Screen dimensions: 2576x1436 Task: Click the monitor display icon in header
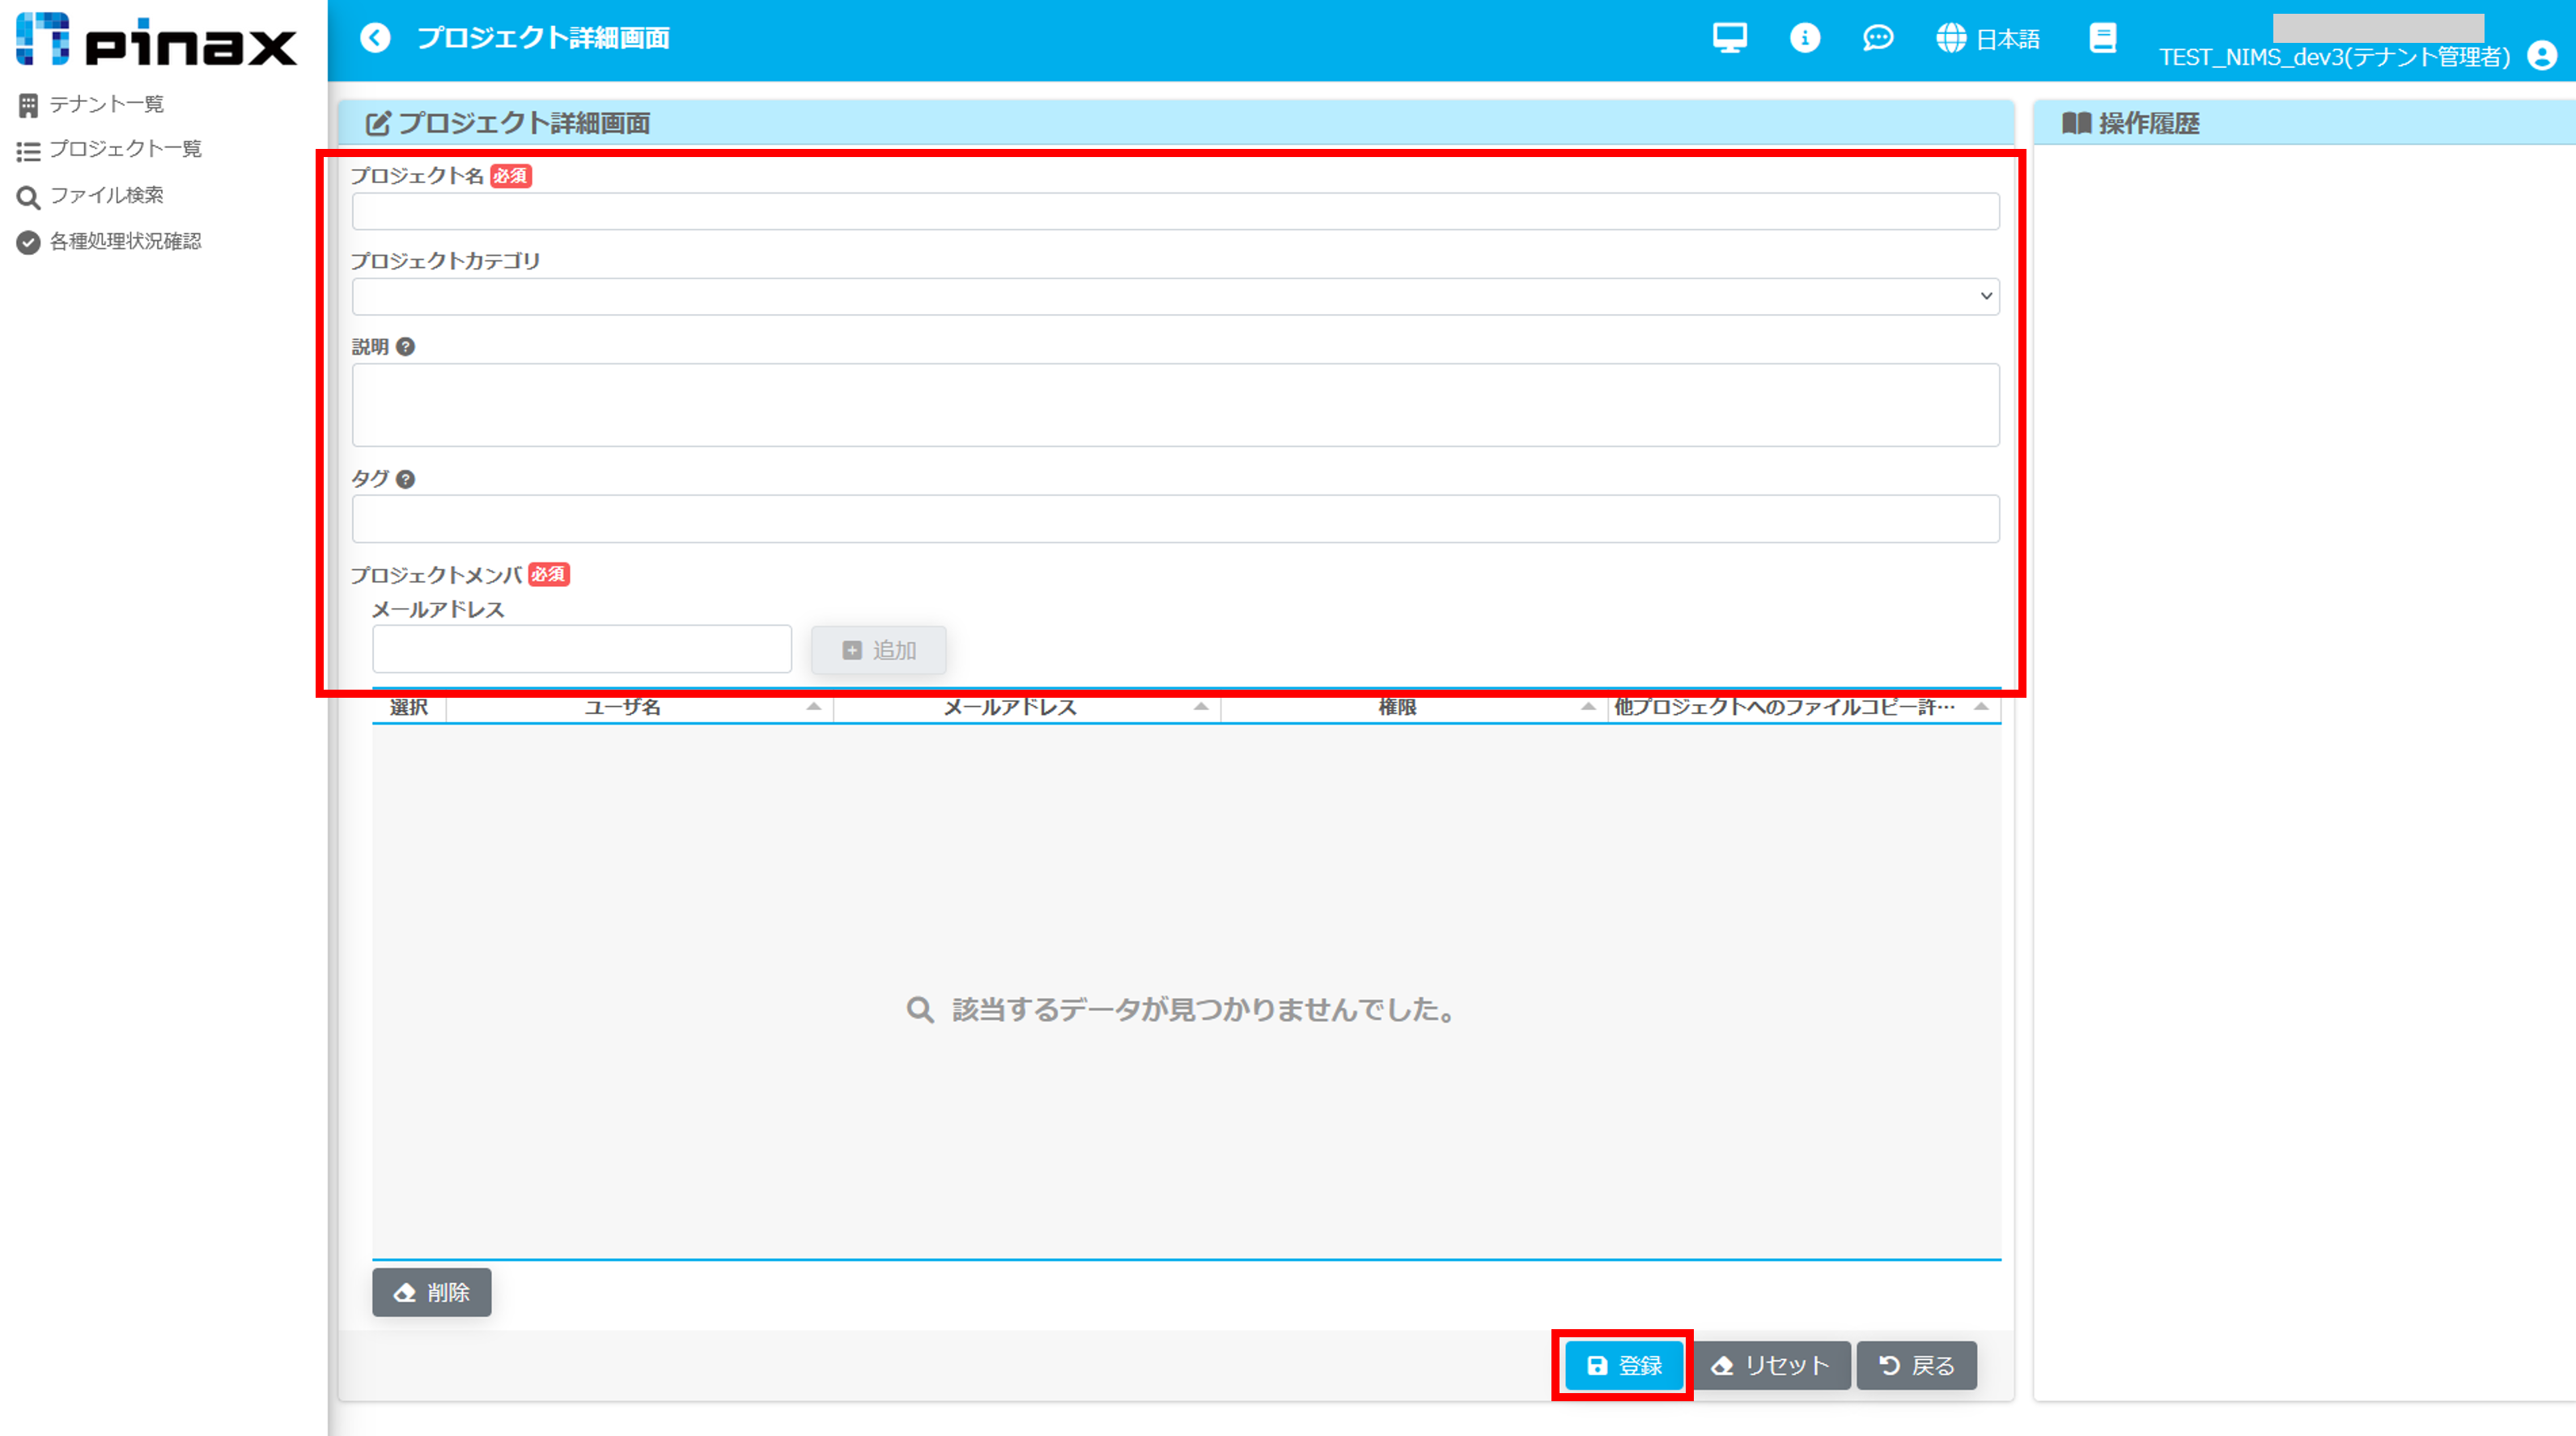(x=1729, y=38)
